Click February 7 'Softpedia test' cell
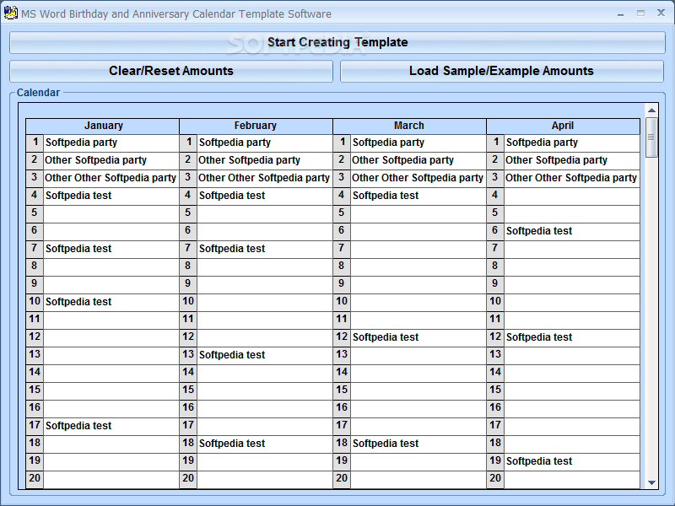 point(265,249)
